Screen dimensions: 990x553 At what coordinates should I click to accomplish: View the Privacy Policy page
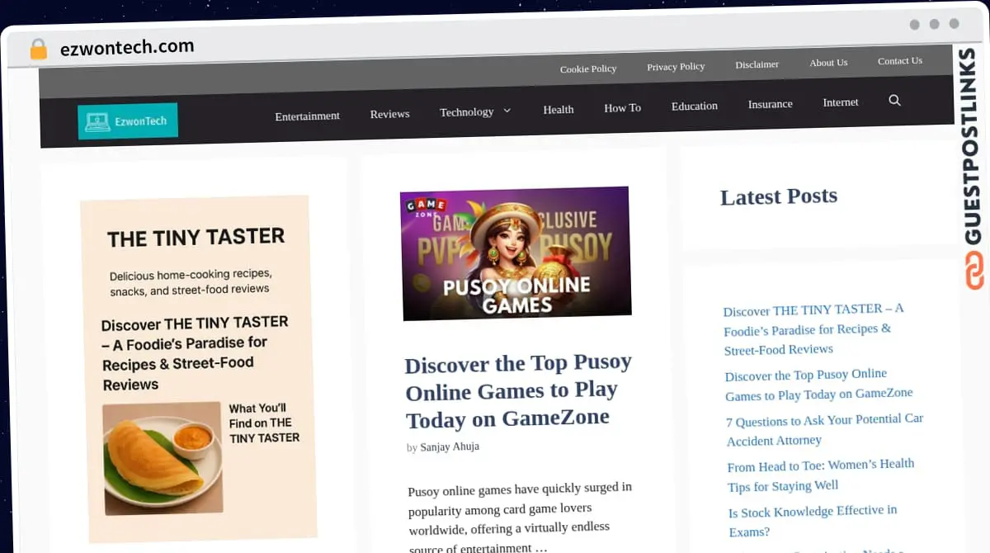pos(676,66)
